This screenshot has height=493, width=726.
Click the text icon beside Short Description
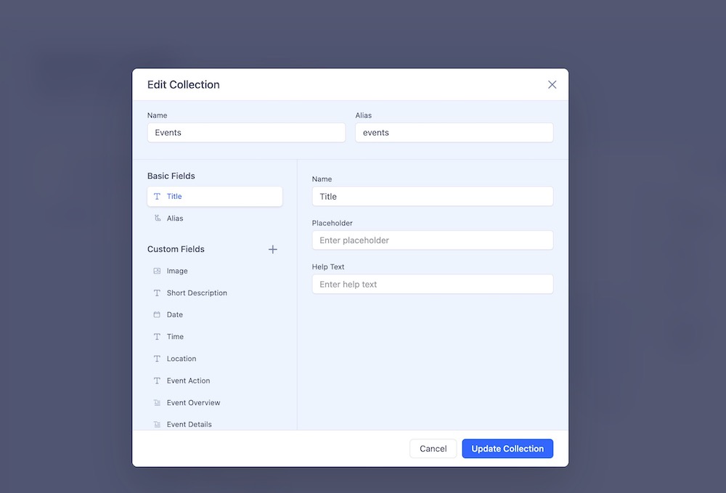[x=157, y=293]
